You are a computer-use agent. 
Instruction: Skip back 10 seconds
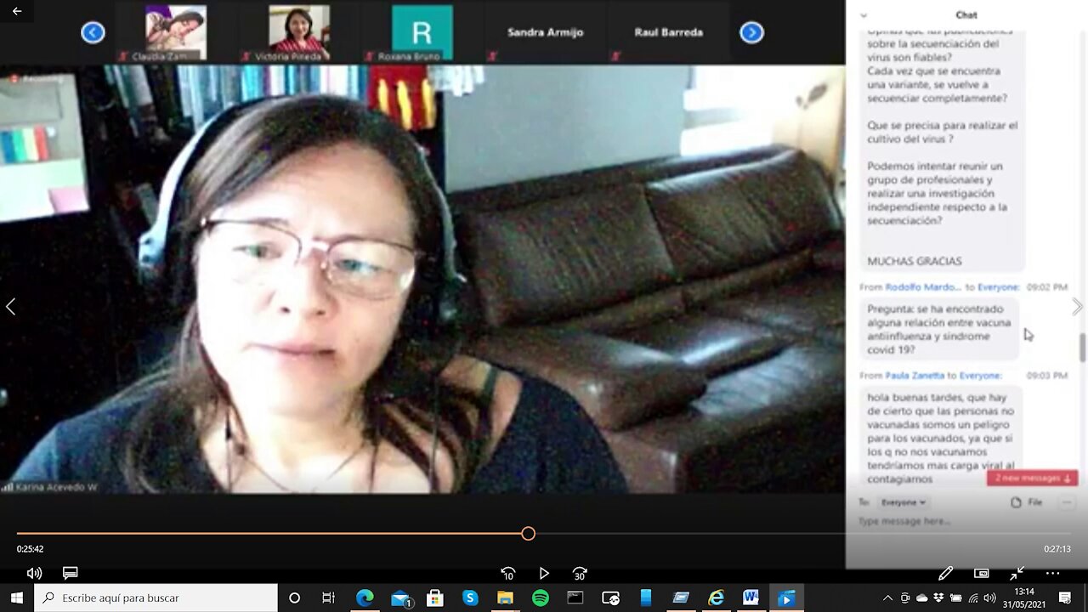[507, 574]
